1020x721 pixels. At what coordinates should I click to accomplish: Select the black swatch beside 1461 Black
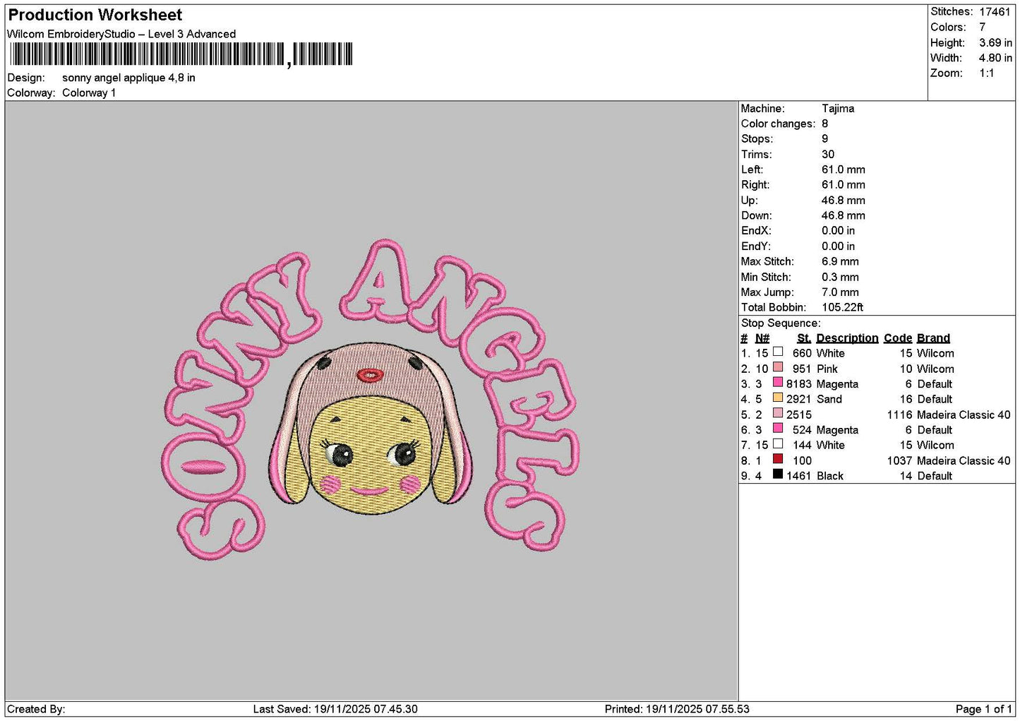tap(778, 475)
